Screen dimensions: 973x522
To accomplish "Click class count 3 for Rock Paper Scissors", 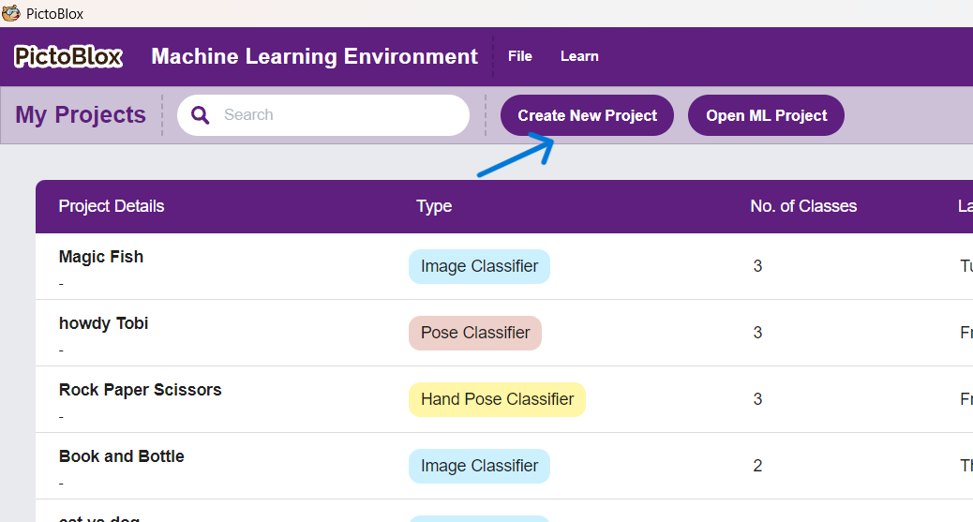I will pyautogui.click(x=757, y=399).
